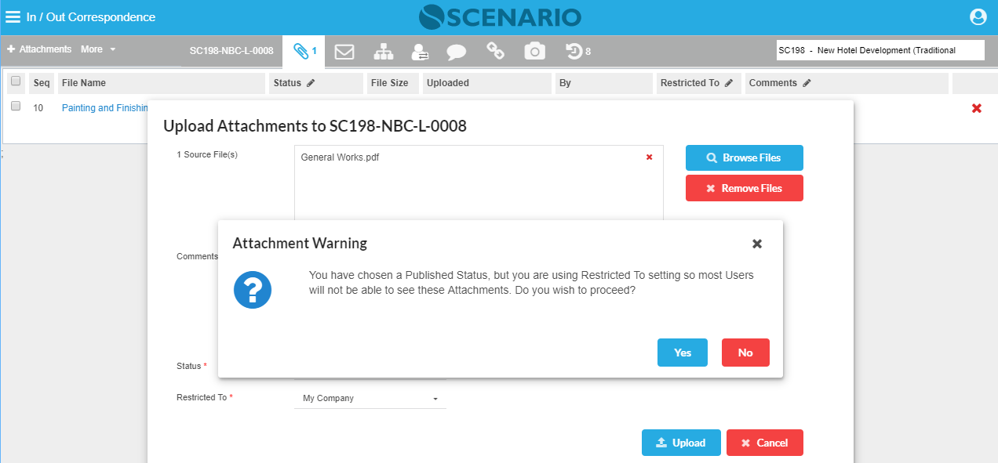Open the user profile icon
The image size is (998, 463).
pos(978,16)
